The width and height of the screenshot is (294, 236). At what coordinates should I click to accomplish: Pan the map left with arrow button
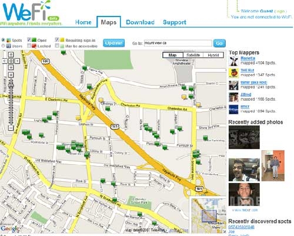[x=5, y=61]
